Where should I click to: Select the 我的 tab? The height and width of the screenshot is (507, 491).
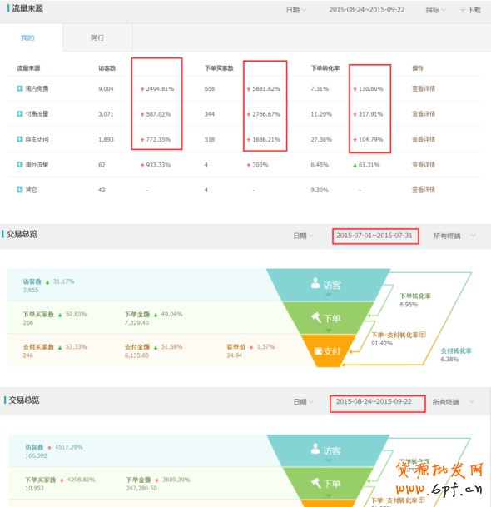click(27, 37)
